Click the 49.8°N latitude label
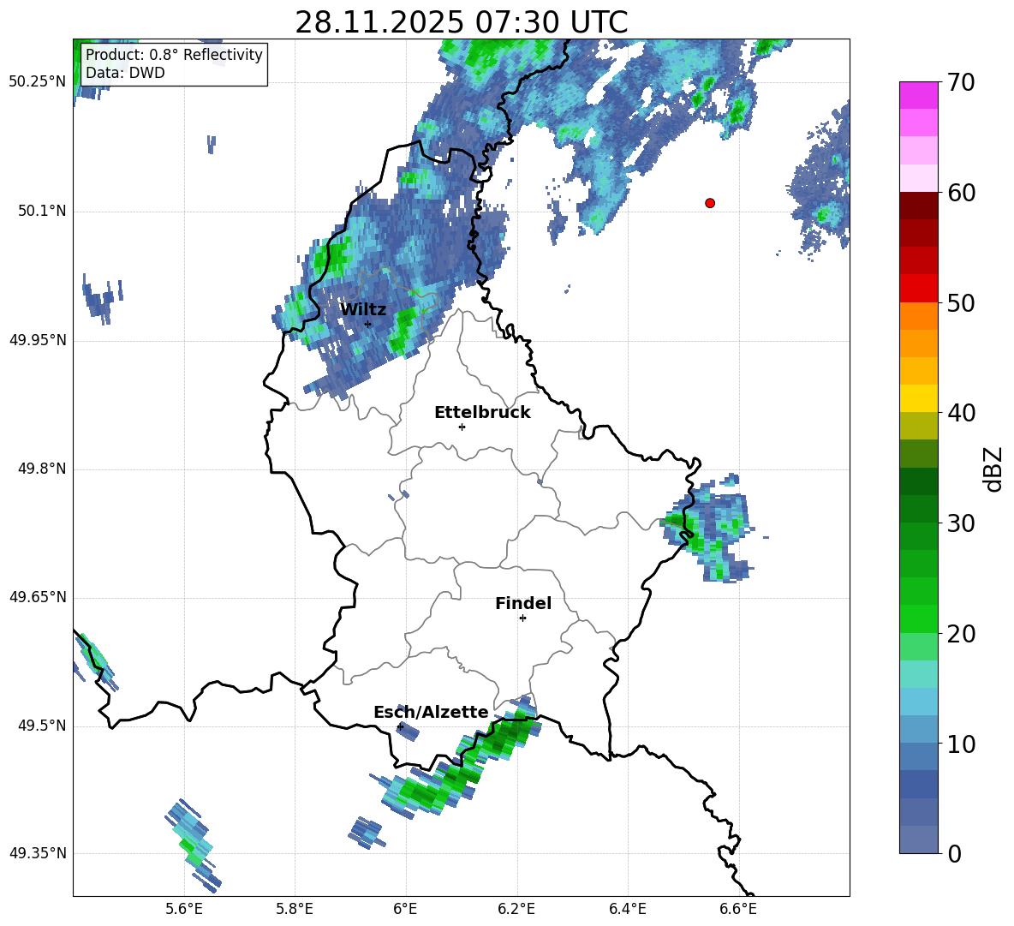Viewport: 1014px width, 926px height. click(42, 469)
